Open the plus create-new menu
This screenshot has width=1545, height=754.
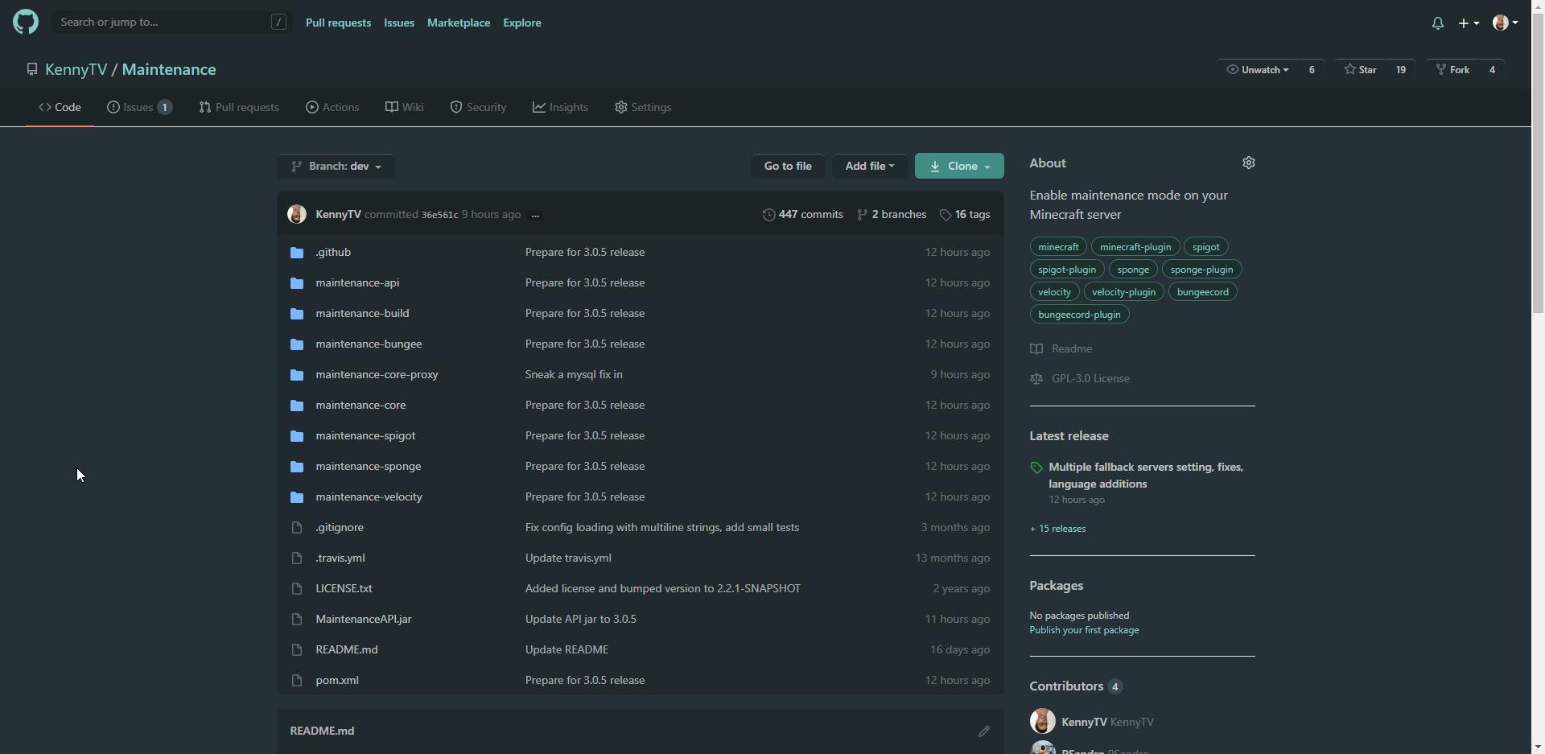pyautogui.click(x=1469, y=23)
